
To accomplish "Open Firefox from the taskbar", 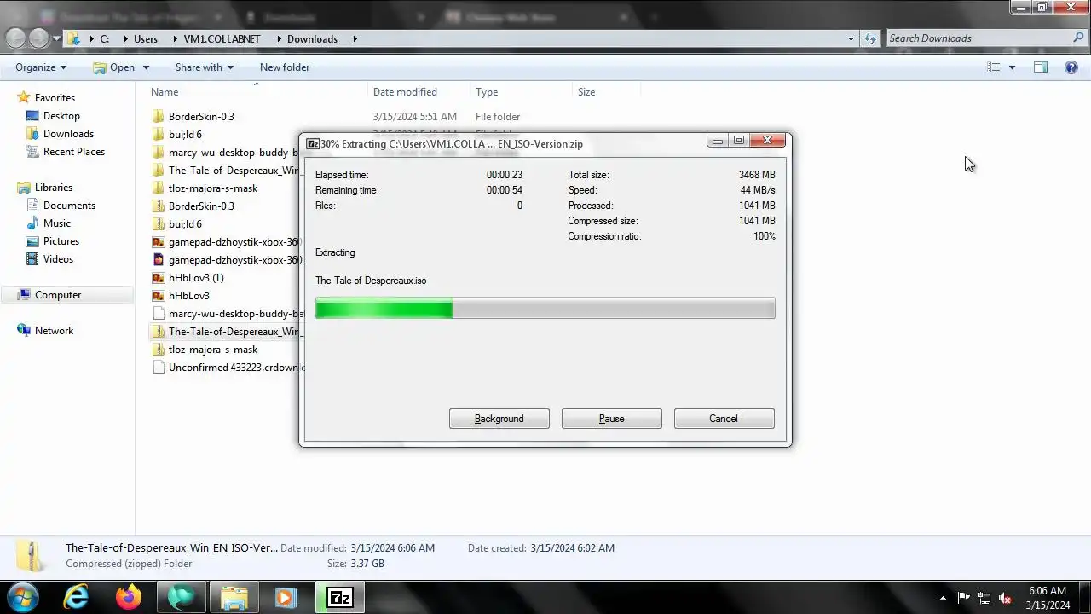I will coord(129,598).
